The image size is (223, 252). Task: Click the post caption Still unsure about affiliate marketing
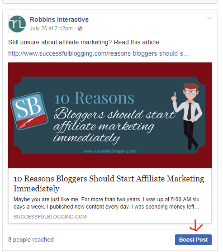pos(84,42)
